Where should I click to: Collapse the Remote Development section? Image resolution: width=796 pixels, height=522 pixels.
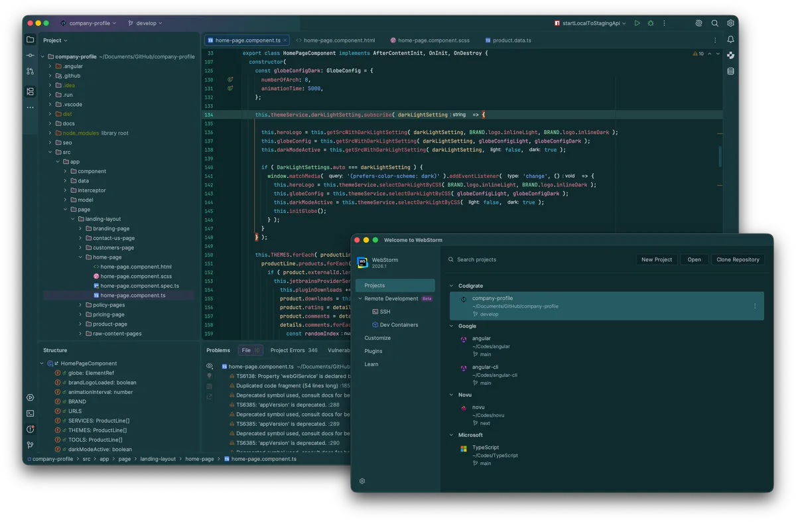tap(360, 298)
